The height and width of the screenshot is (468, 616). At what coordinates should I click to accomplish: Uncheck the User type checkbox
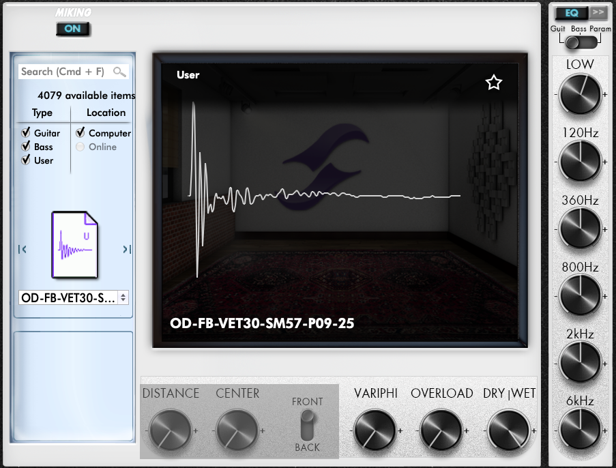tap(26, 160)
